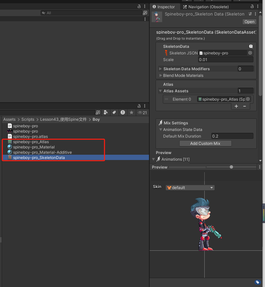Collapse the Animations [11] foldout
Screen dimensions: 265x287
tap(154, 159)
